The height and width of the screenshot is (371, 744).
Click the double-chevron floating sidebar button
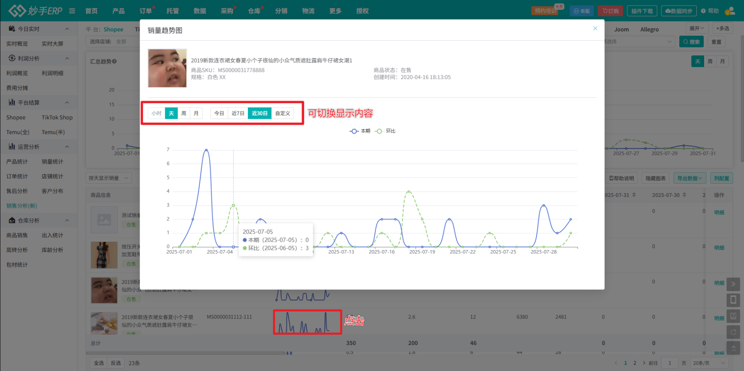733,284
